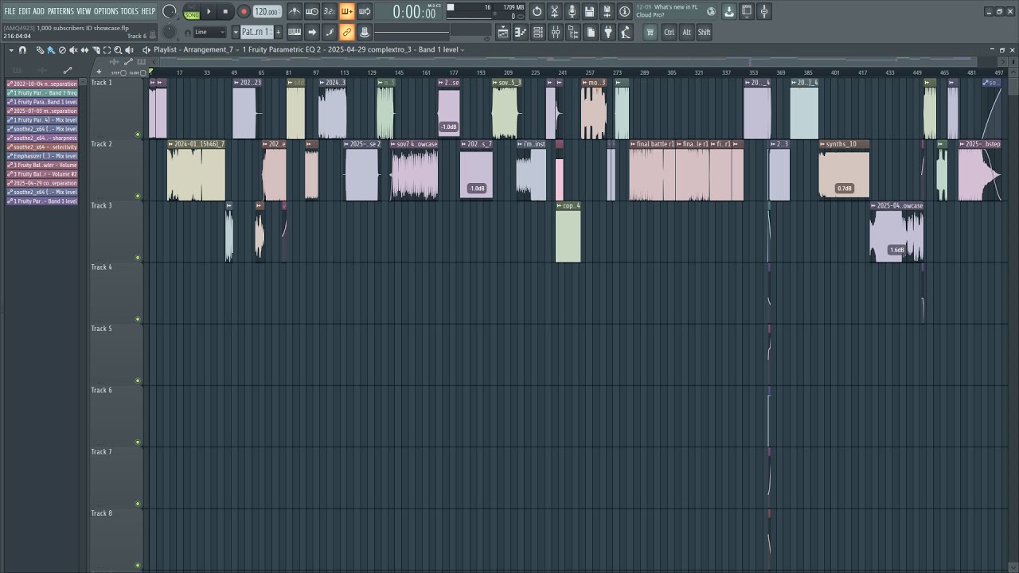Viewport: 1019px width, 573px height.
Task: Open the mixer view icon
Action: (556, 32)
